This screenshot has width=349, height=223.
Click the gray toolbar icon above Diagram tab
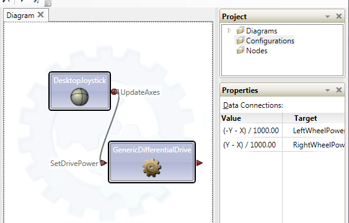click(x=48, y=3)
